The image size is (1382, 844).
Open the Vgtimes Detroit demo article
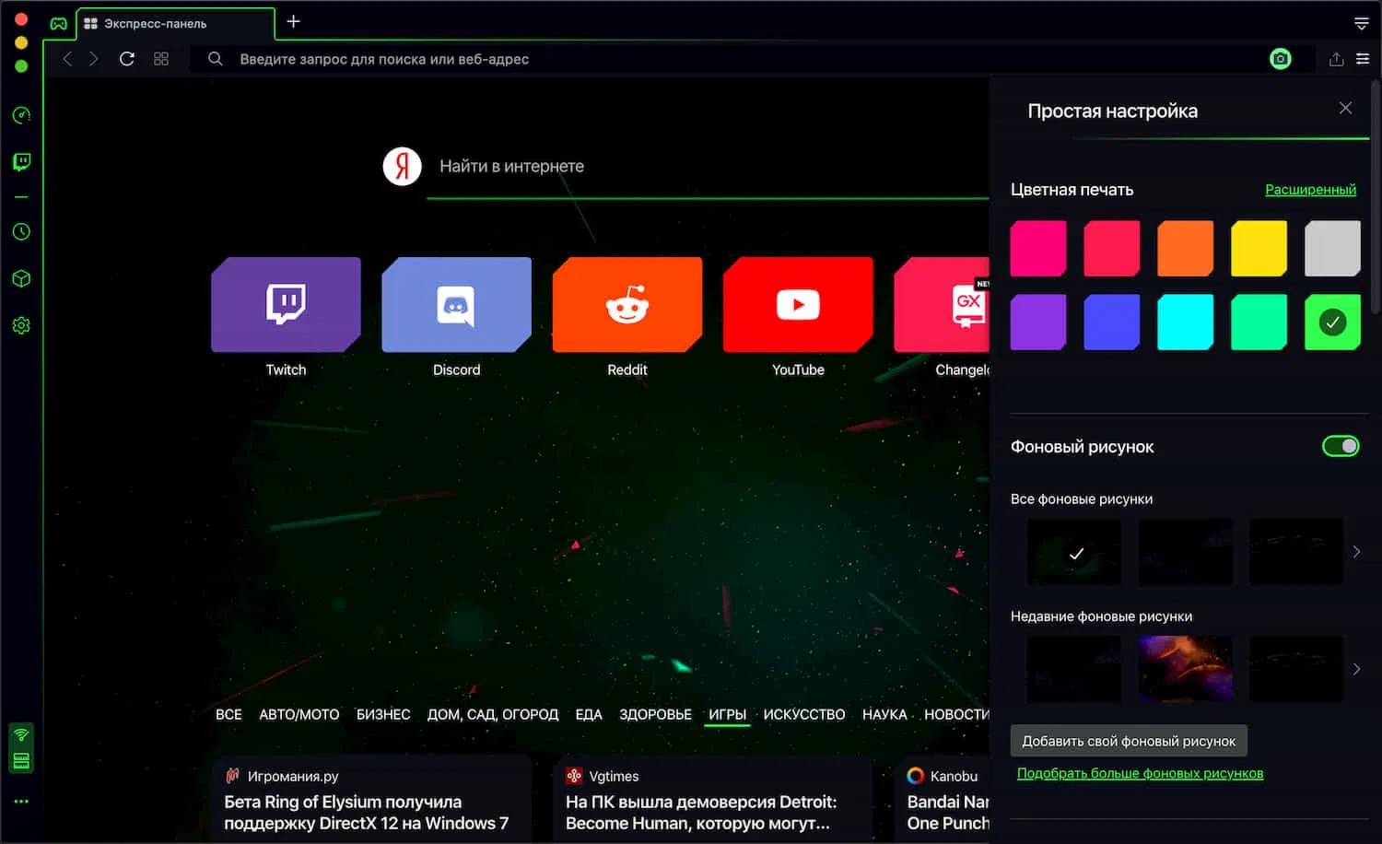pyautogui.click(x=712, y=800)
